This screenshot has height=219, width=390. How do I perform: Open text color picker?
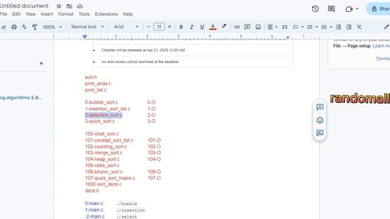point(213,27)
